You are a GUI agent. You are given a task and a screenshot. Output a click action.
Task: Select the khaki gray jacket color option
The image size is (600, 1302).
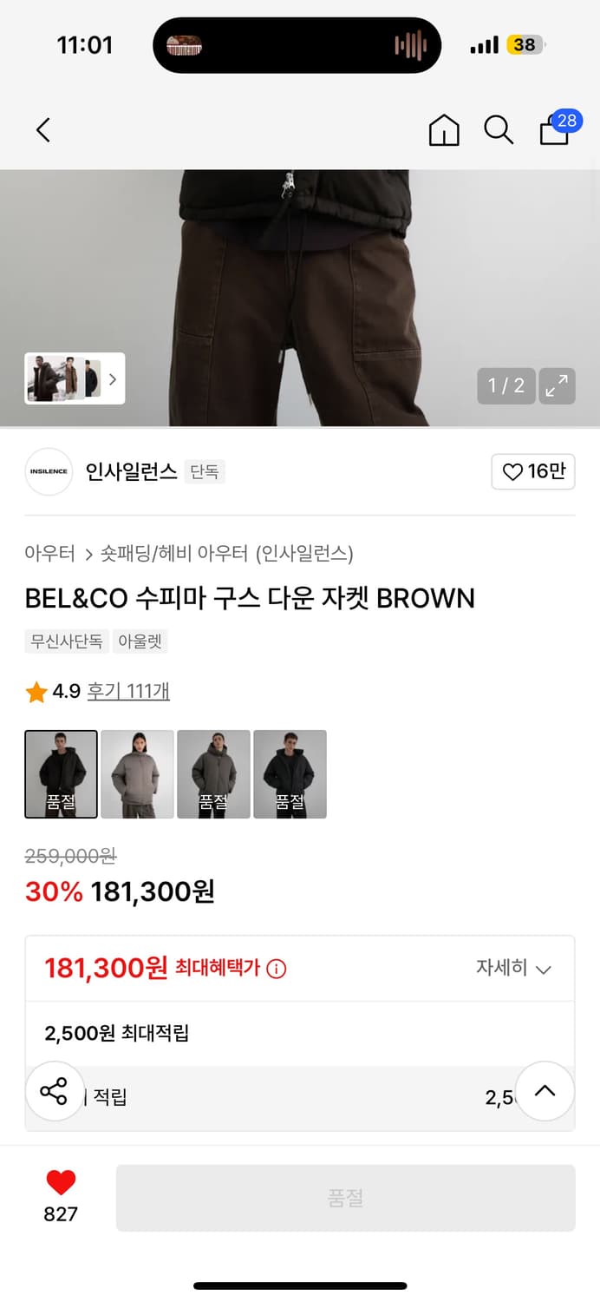click(x=213, y=774)
